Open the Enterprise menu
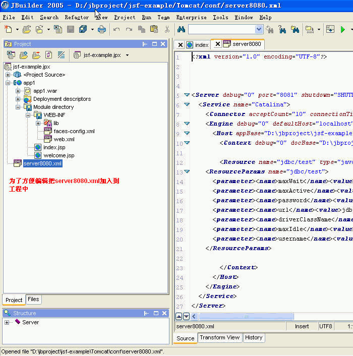This screenshot has height=356, width=353. tap(191, 18)
